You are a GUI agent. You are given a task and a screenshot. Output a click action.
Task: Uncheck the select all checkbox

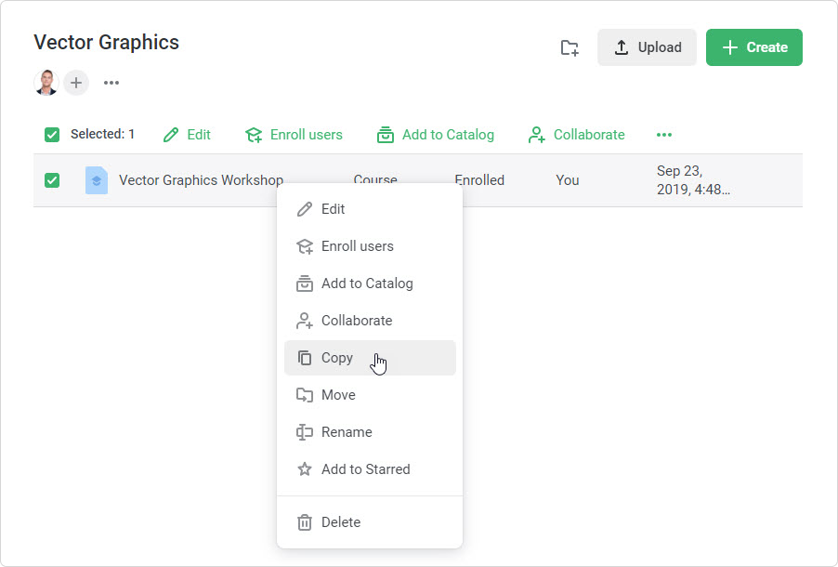point(52,135)
